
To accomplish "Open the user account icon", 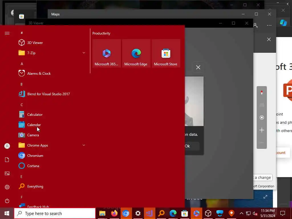I will 7,146.
